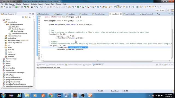Viewport: 175px width, 98px height.
Task: Click the 26 : 53 cursor position
Action: pos(126,91)
